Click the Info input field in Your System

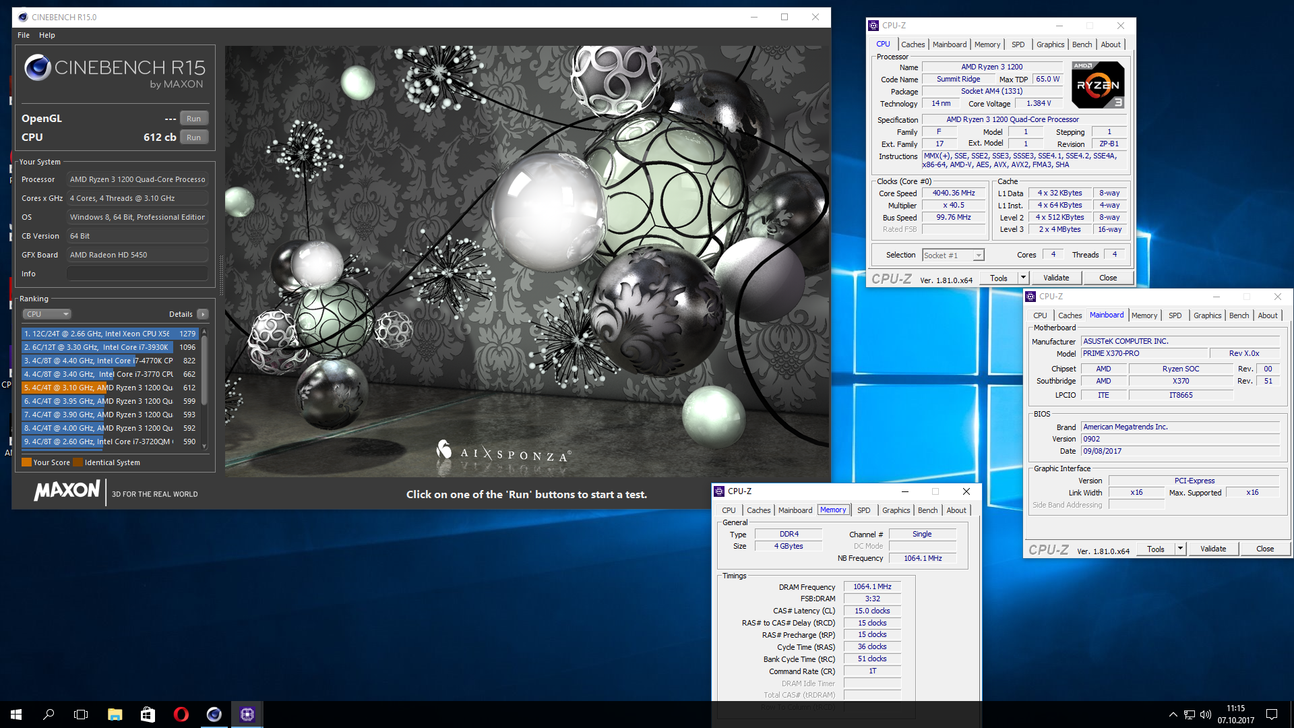point(137,274)
